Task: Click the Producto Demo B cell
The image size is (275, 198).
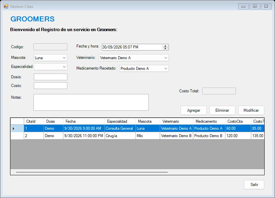Action: tap(209, 136)
